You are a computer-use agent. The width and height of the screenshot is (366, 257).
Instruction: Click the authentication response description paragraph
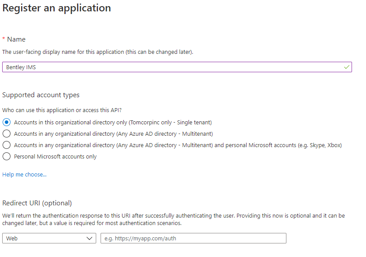coord(173,219)
